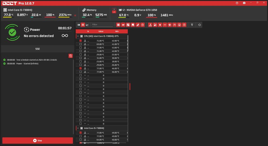Uncheck the ticked 71.00 °C row checkbox
This screenshot has height=146, width=268.
pos(80,41)
